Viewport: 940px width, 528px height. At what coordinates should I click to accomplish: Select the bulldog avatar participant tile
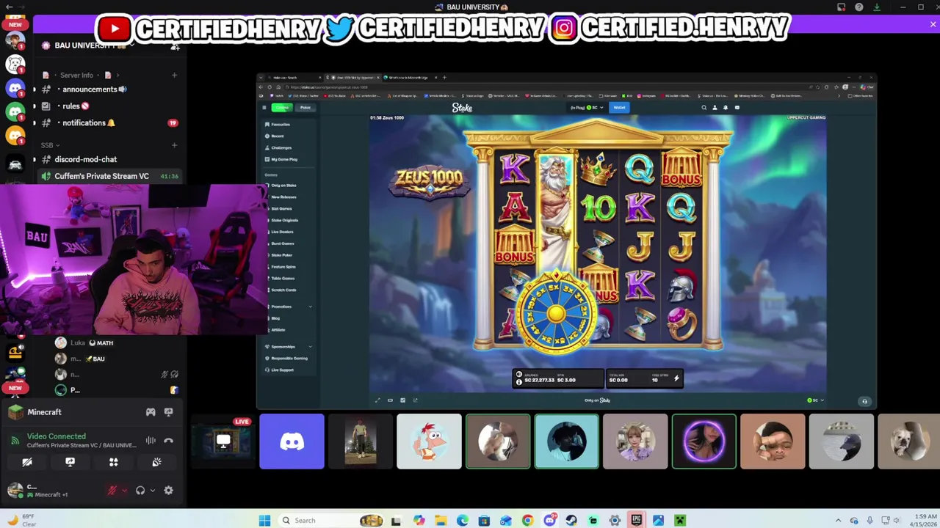coord(909,441)
